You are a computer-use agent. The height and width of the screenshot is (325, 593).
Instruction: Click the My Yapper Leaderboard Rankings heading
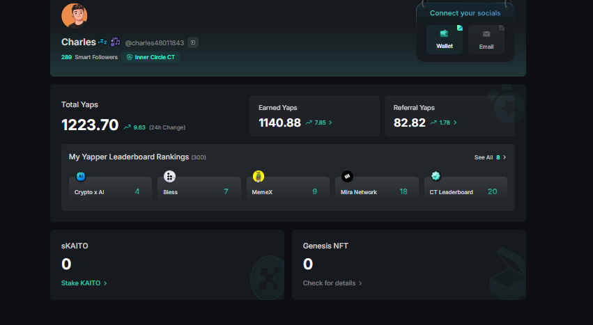(129, 157)
